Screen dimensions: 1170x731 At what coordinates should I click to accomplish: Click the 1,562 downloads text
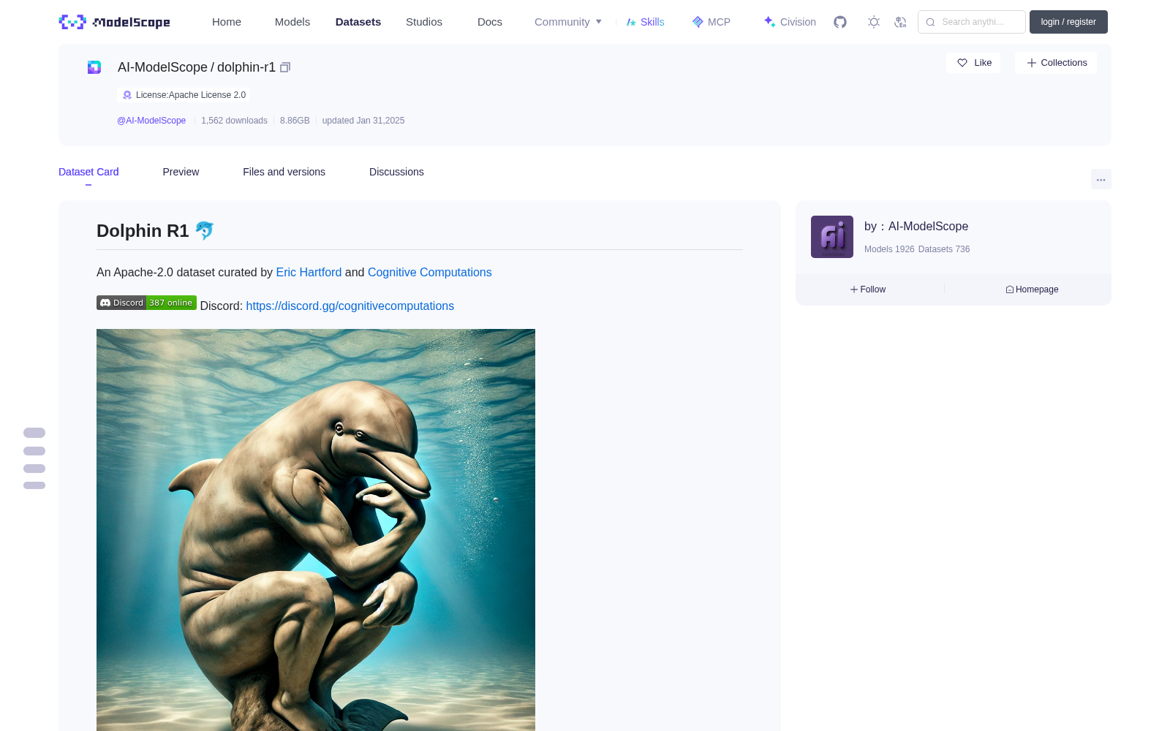[234, 121]
